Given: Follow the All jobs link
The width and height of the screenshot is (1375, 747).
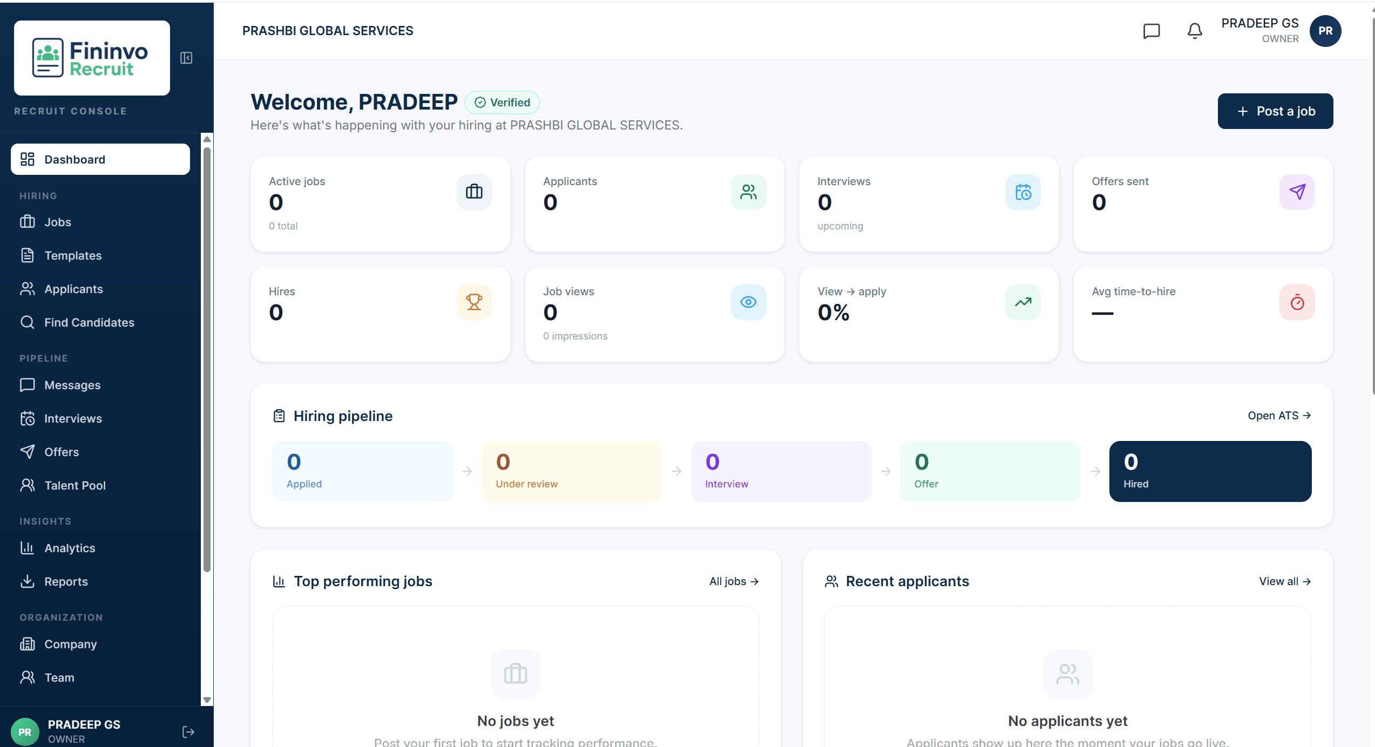Looking at the screenshot, I should coord(734,581).
